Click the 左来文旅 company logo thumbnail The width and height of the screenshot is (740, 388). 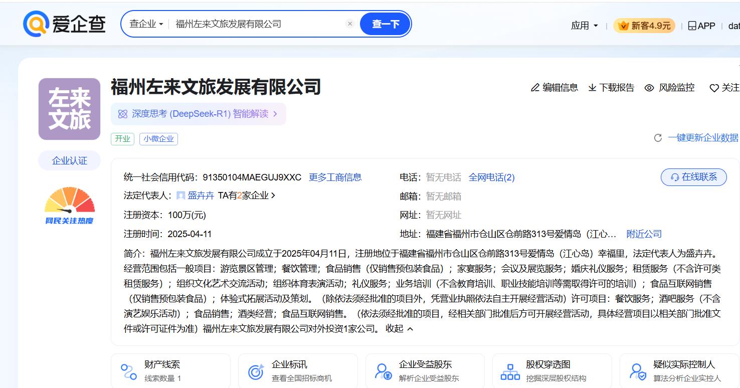pos(69,109)
